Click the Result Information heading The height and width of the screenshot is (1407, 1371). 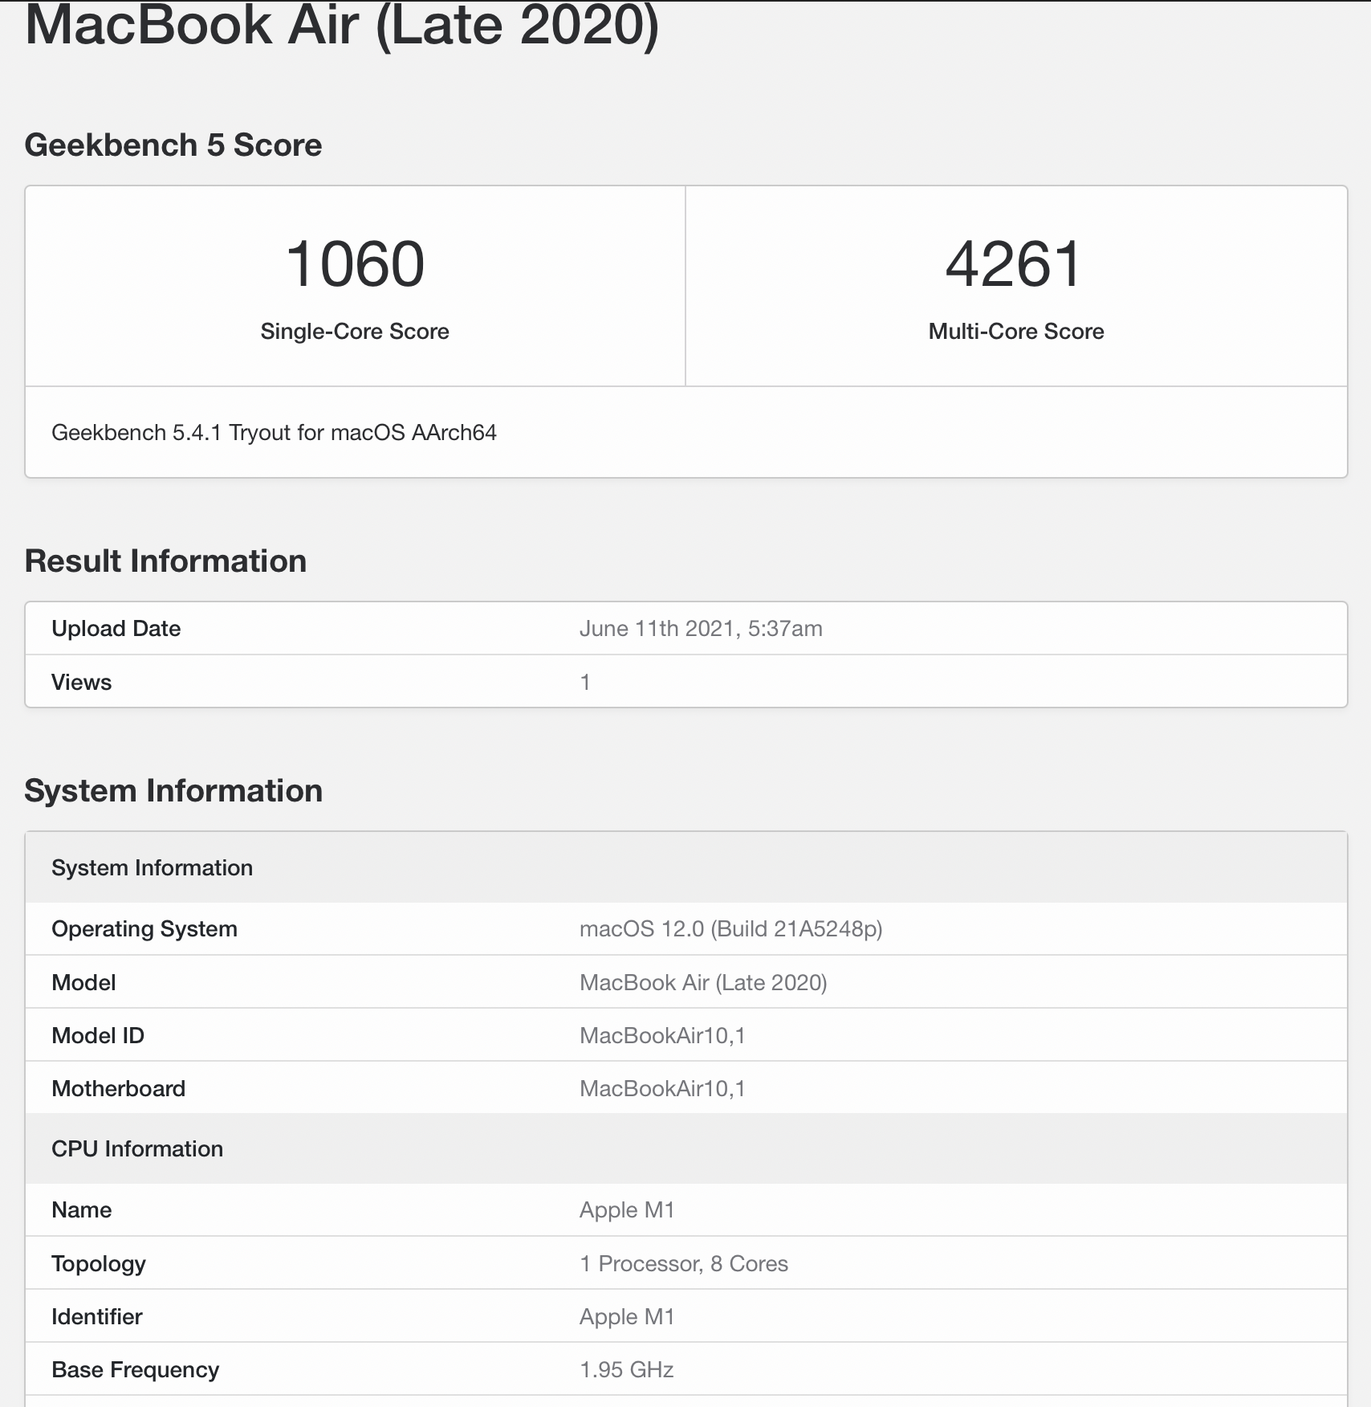tap(165, 561)
